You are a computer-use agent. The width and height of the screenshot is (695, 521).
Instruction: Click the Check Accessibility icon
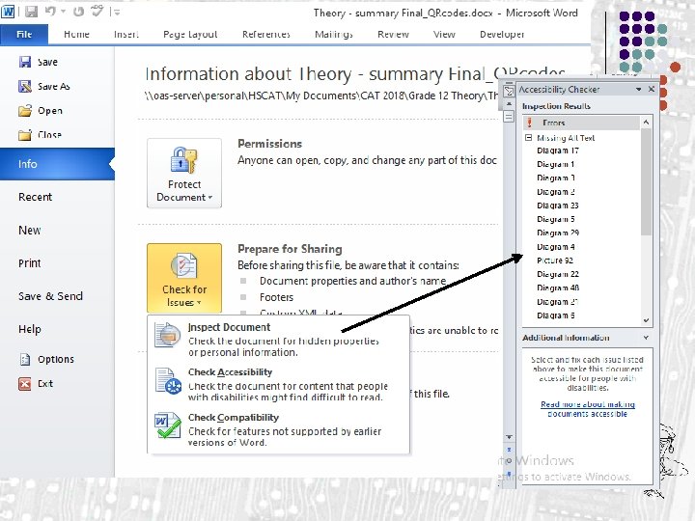[168, 381]
